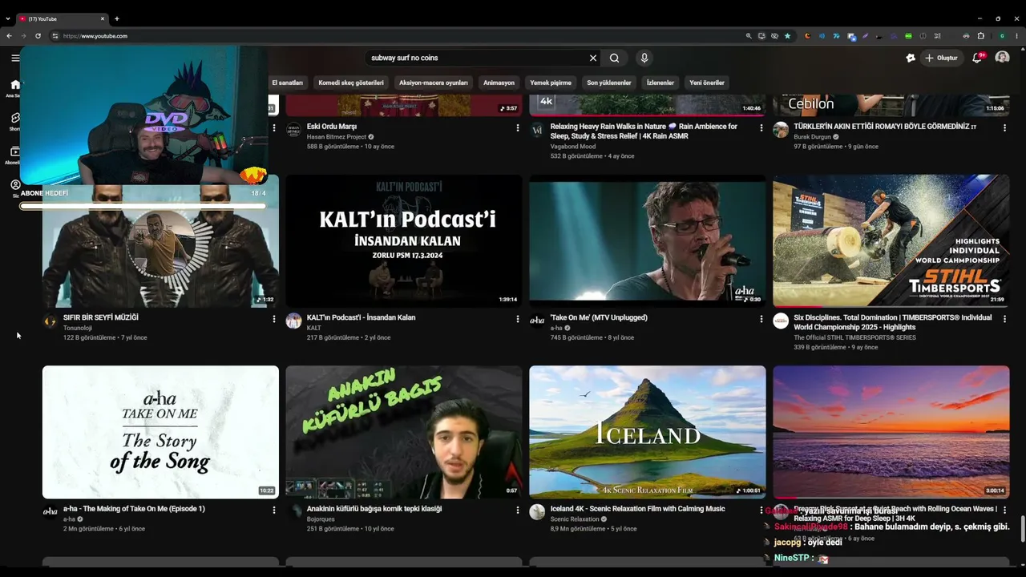Open Hasan Bitmez Project channel avatar
1026x577 pixels.
pyautogui.click(x=293, y=130)
